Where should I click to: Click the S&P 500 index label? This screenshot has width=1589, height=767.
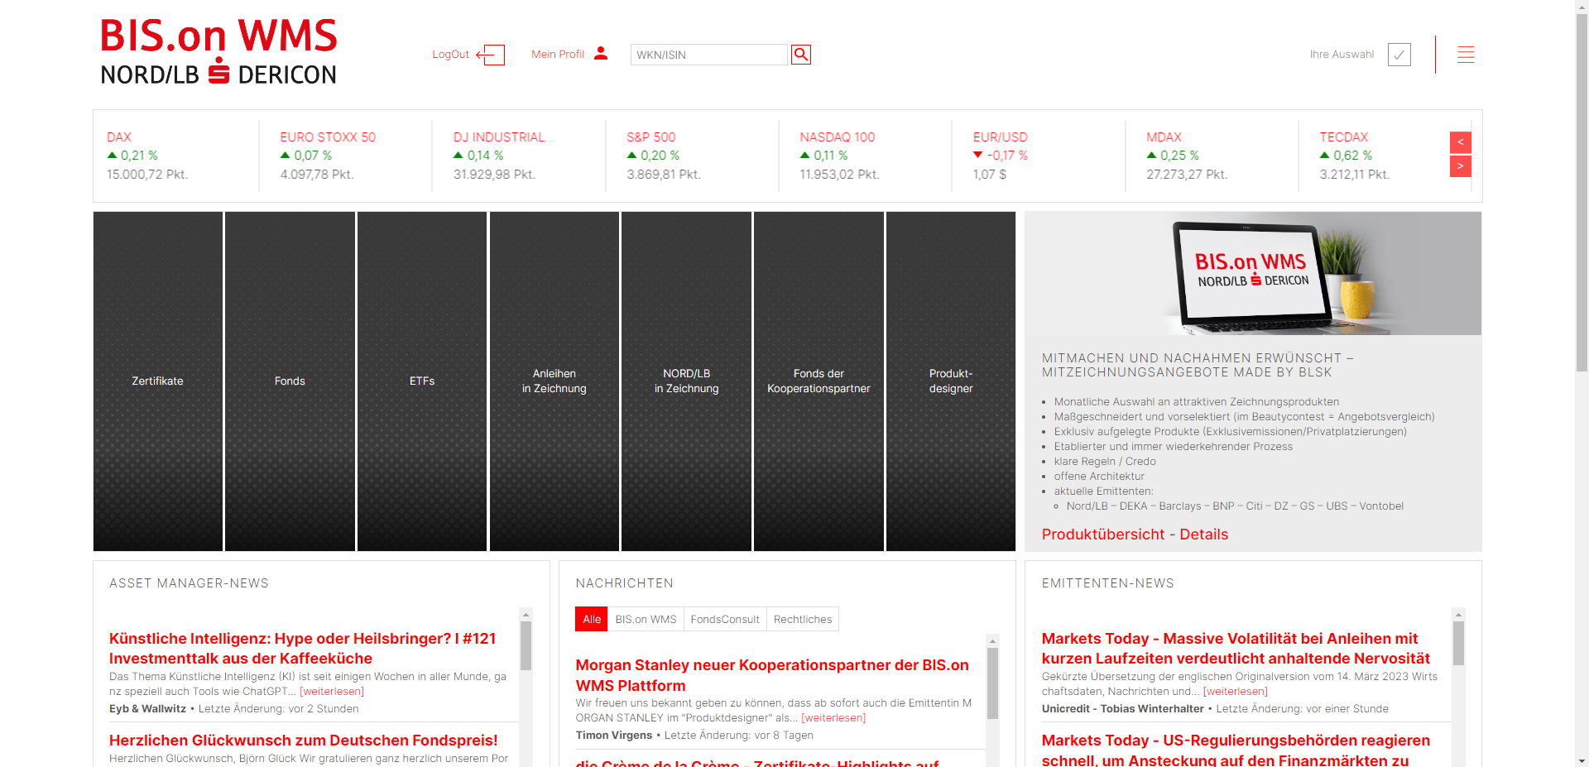[651, 137]
